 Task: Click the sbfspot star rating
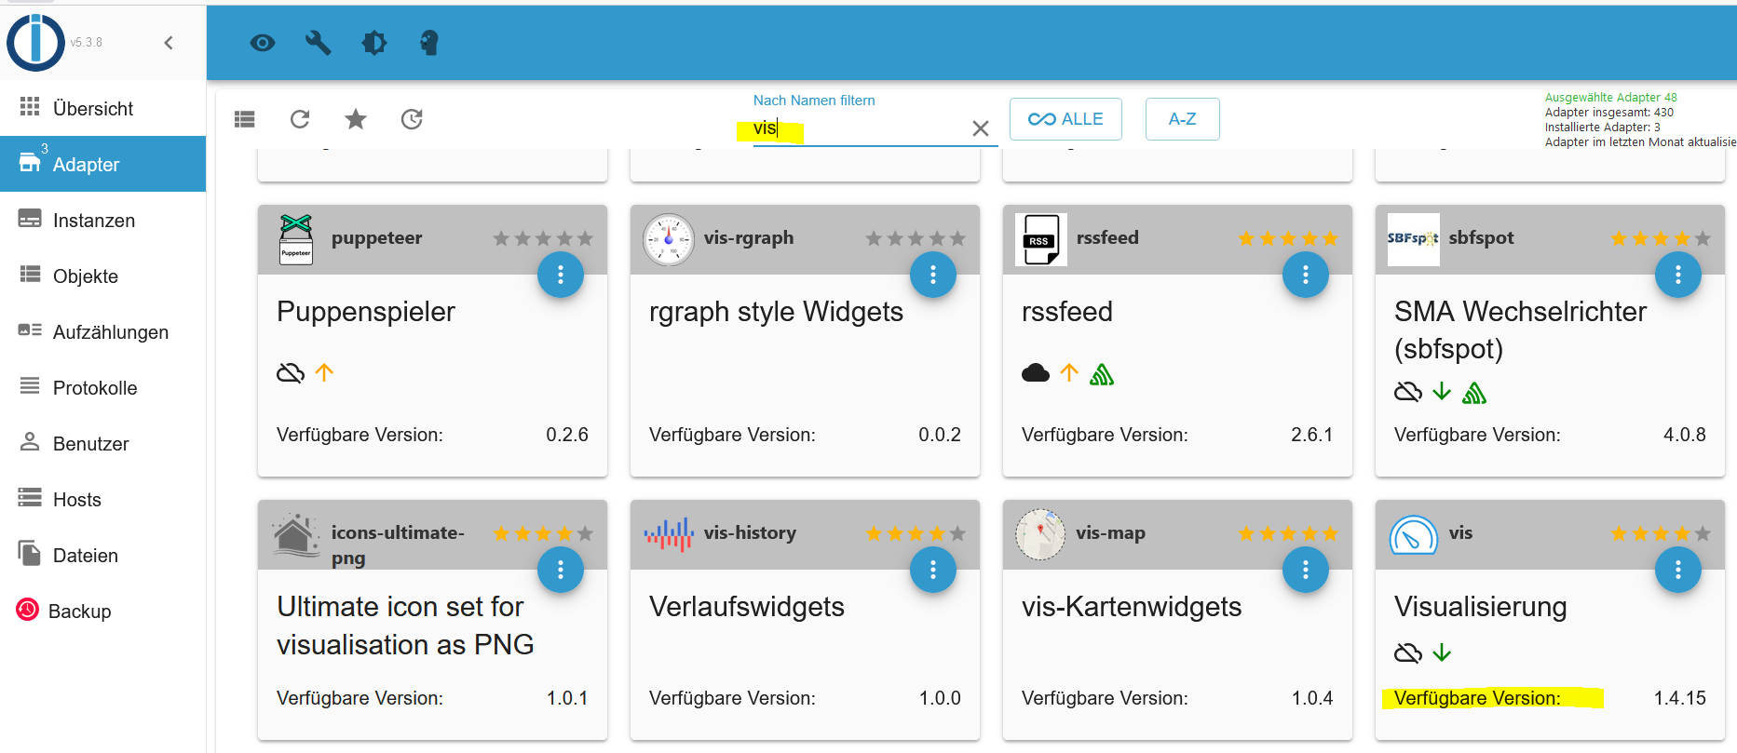click(1661, 238)
